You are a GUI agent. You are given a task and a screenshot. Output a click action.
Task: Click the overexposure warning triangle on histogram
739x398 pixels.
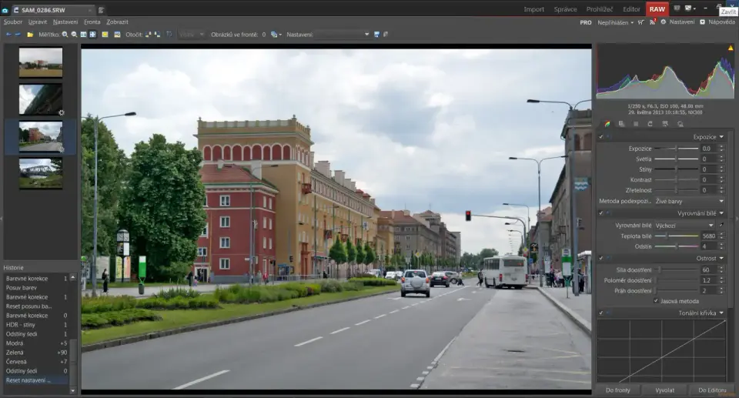pos(731,48)
